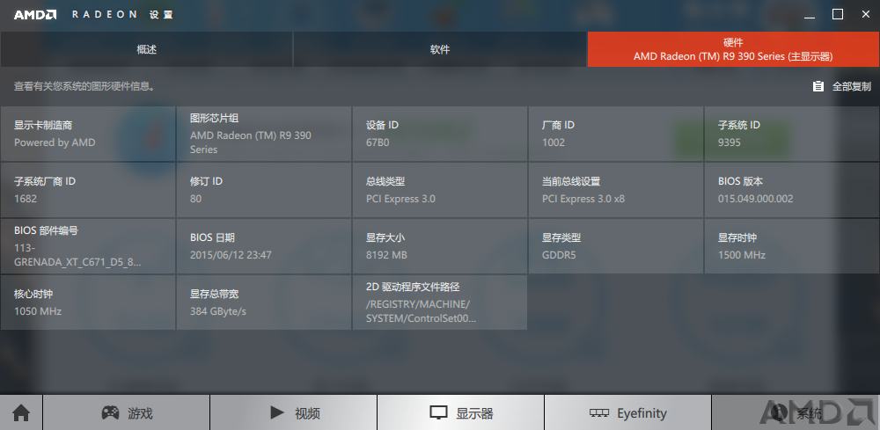Click the AMD logo in title bar

[x=35, y=15]
